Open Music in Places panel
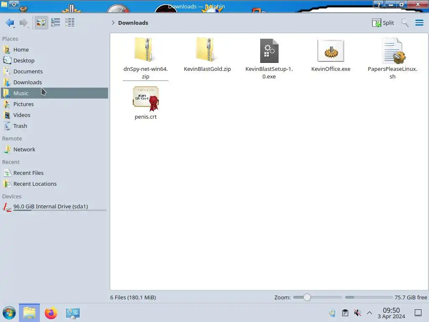Viewport: 429px width, 322px height. (x=54, y=93)
